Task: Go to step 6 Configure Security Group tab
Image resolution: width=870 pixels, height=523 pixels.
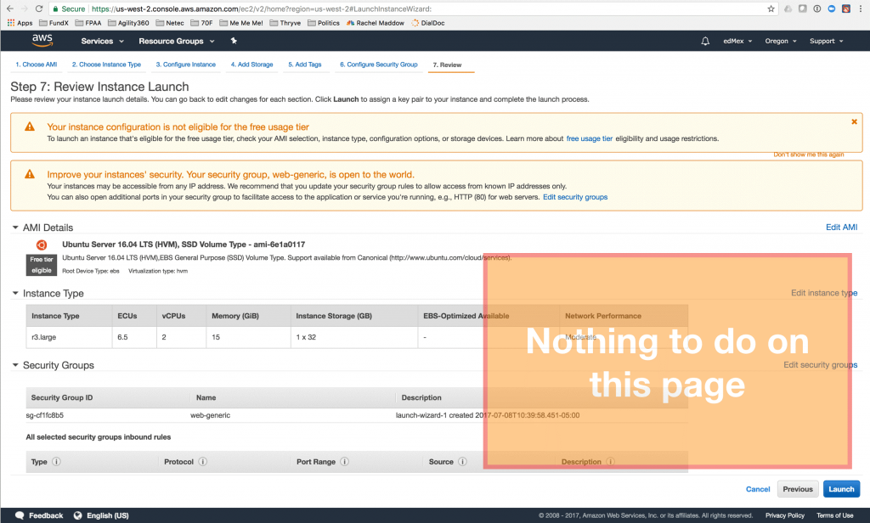Action: point(378,65)
